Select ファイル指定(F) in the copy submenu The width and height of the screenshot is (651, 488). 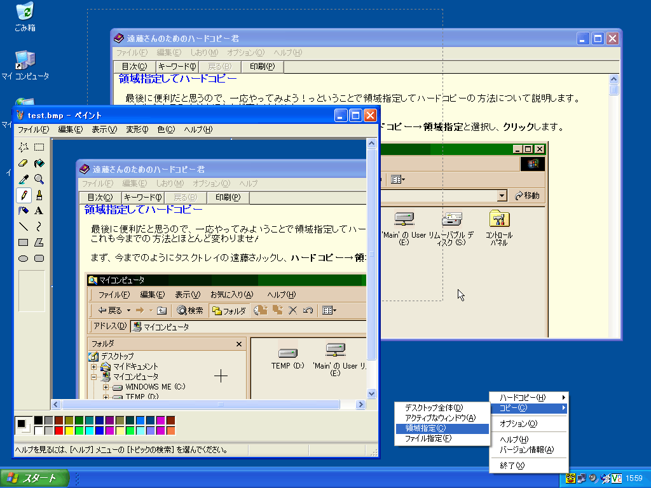coord(442,438)
